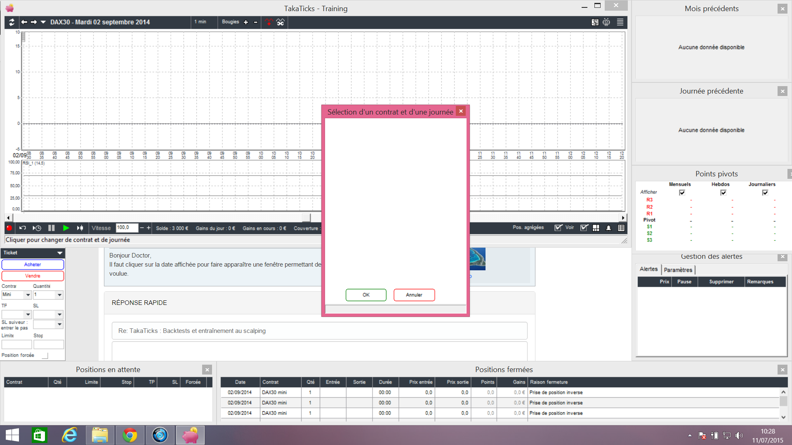The height and width of the screenshot is (445, 792).
Task: Switch to the Paramètres tab
Action: [x=678, y=270]
